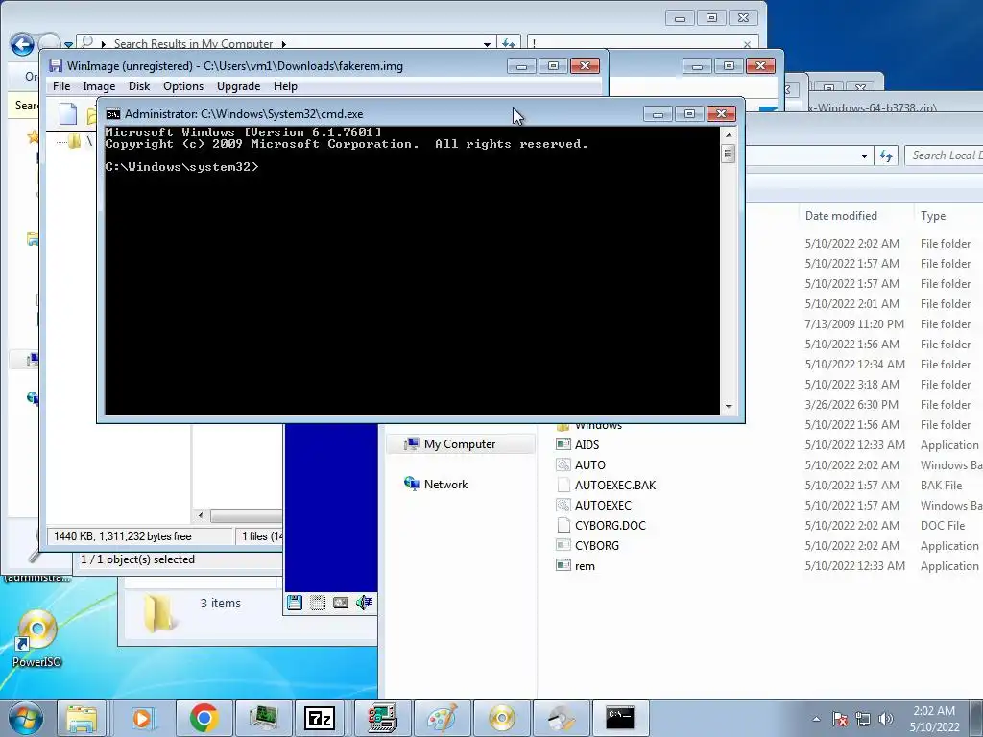Expand Search Results address bar dropdown
This screenshot has width=983, height=737.
coord(487,44)
